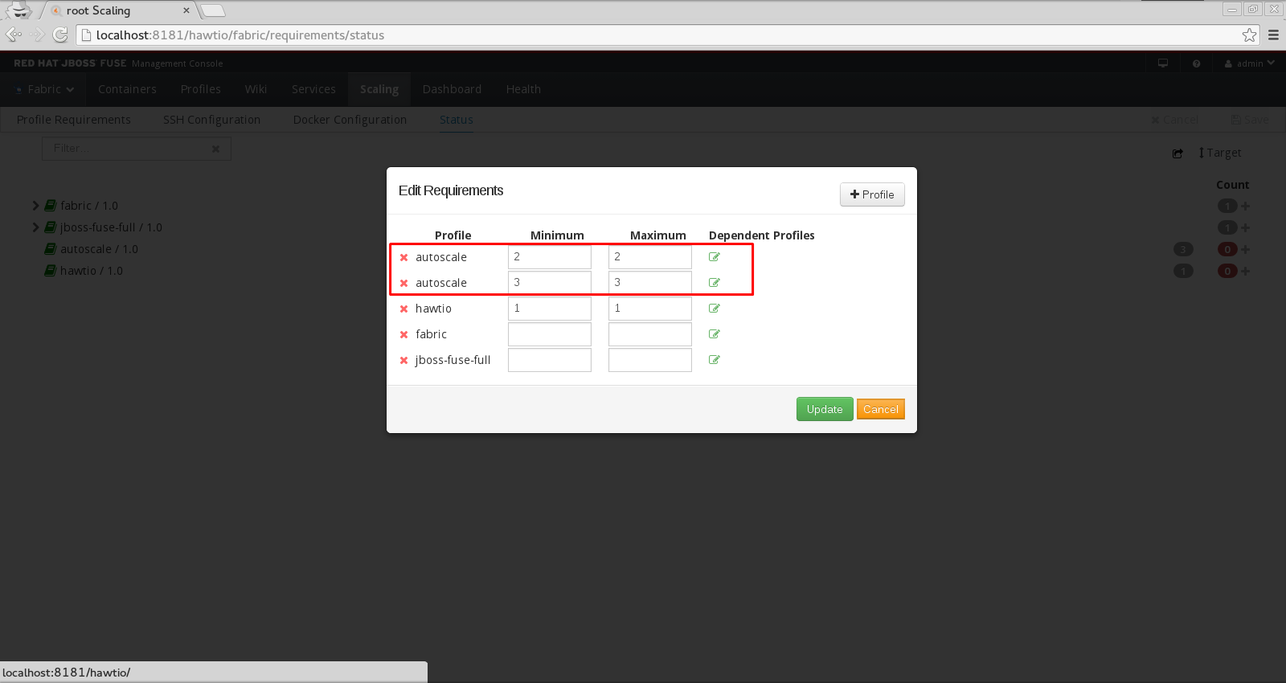Click the Count column header
The image size is (1286, 683).
1232,185
